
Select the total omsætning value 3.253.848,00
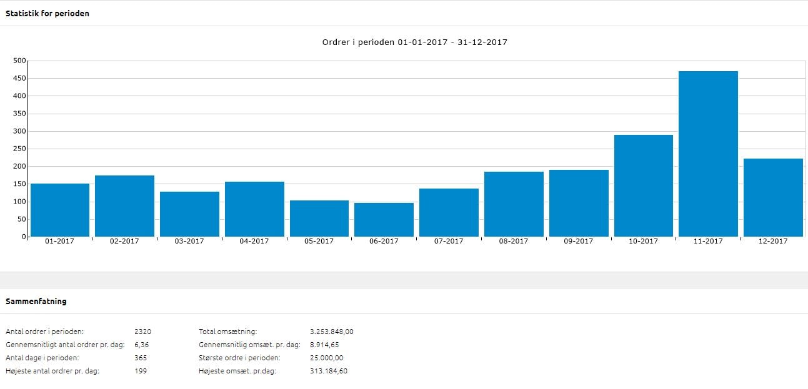331,332
